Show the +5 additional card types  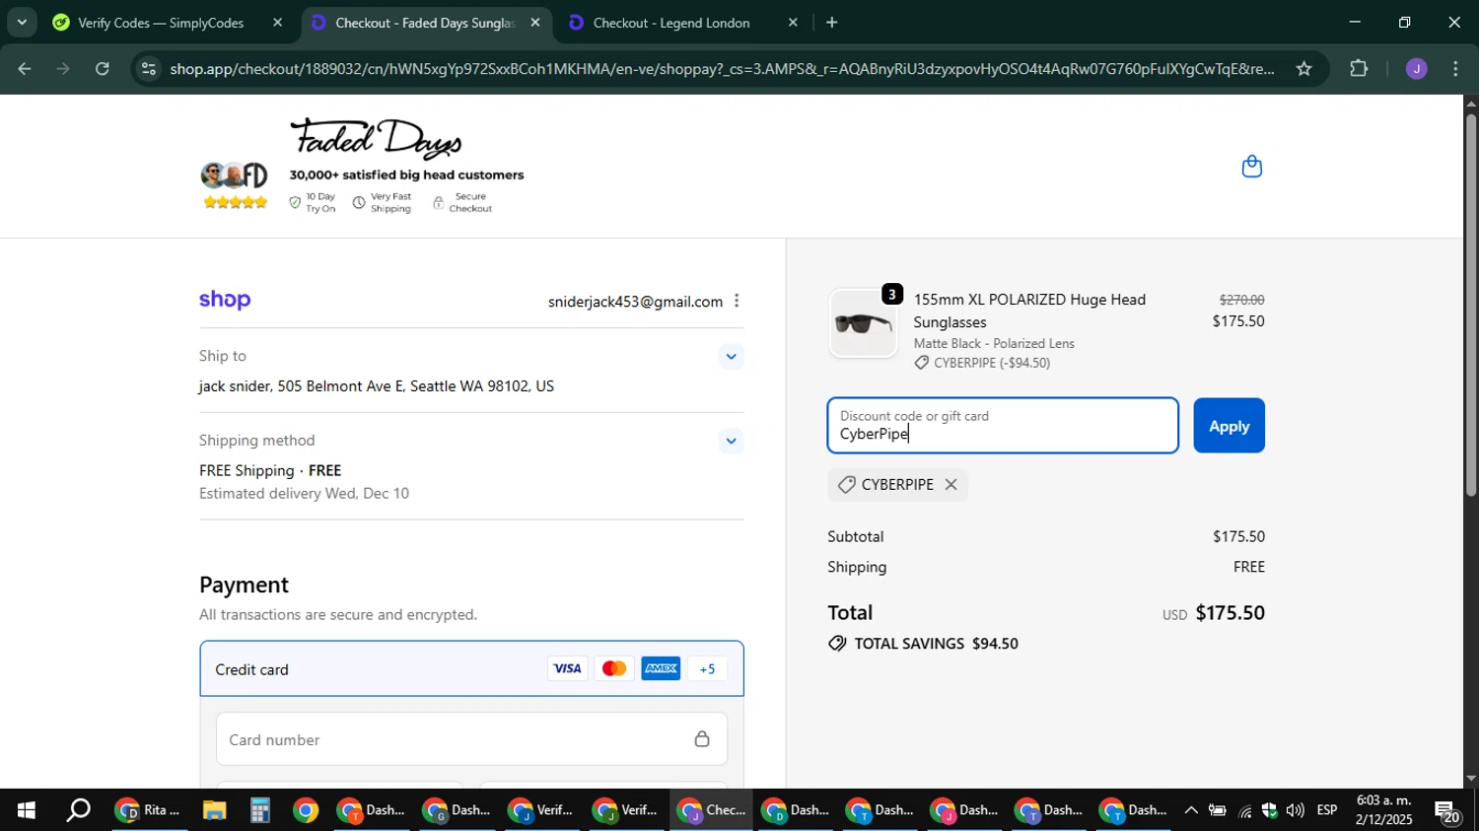pyautogui.click(x=707, y=669)
